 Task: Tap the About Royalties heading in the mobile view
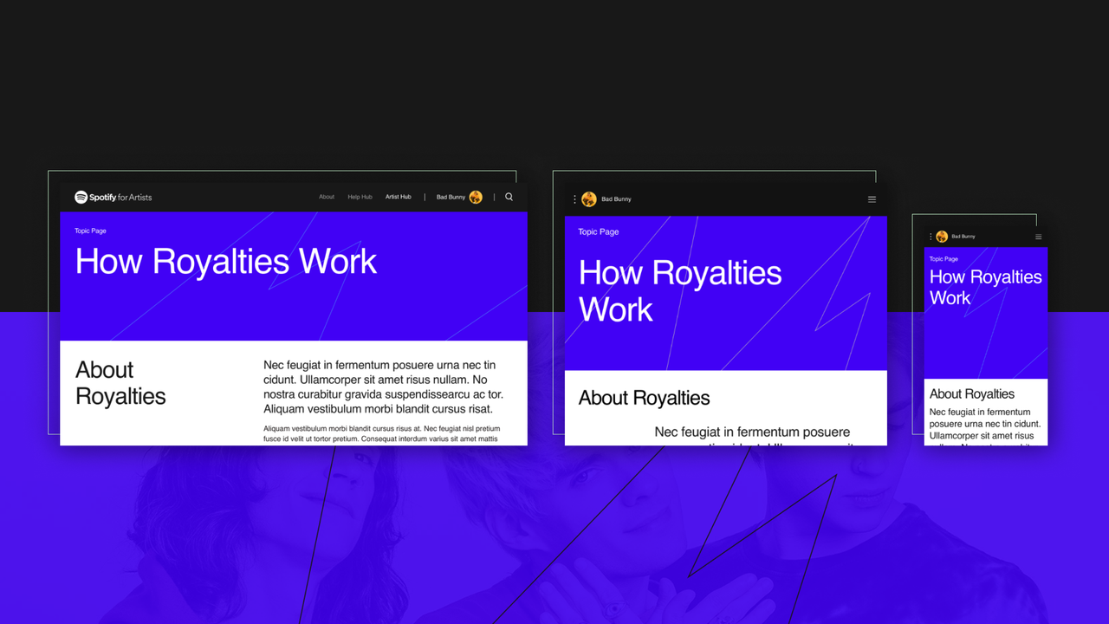pyautogui.click(x=972, y=394)
